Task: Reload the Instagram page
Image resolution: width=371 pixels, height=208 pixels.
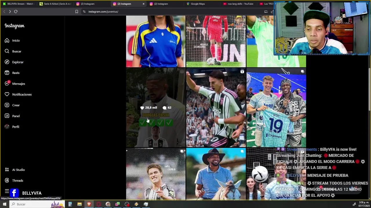Action: click(x=16, y=12)
